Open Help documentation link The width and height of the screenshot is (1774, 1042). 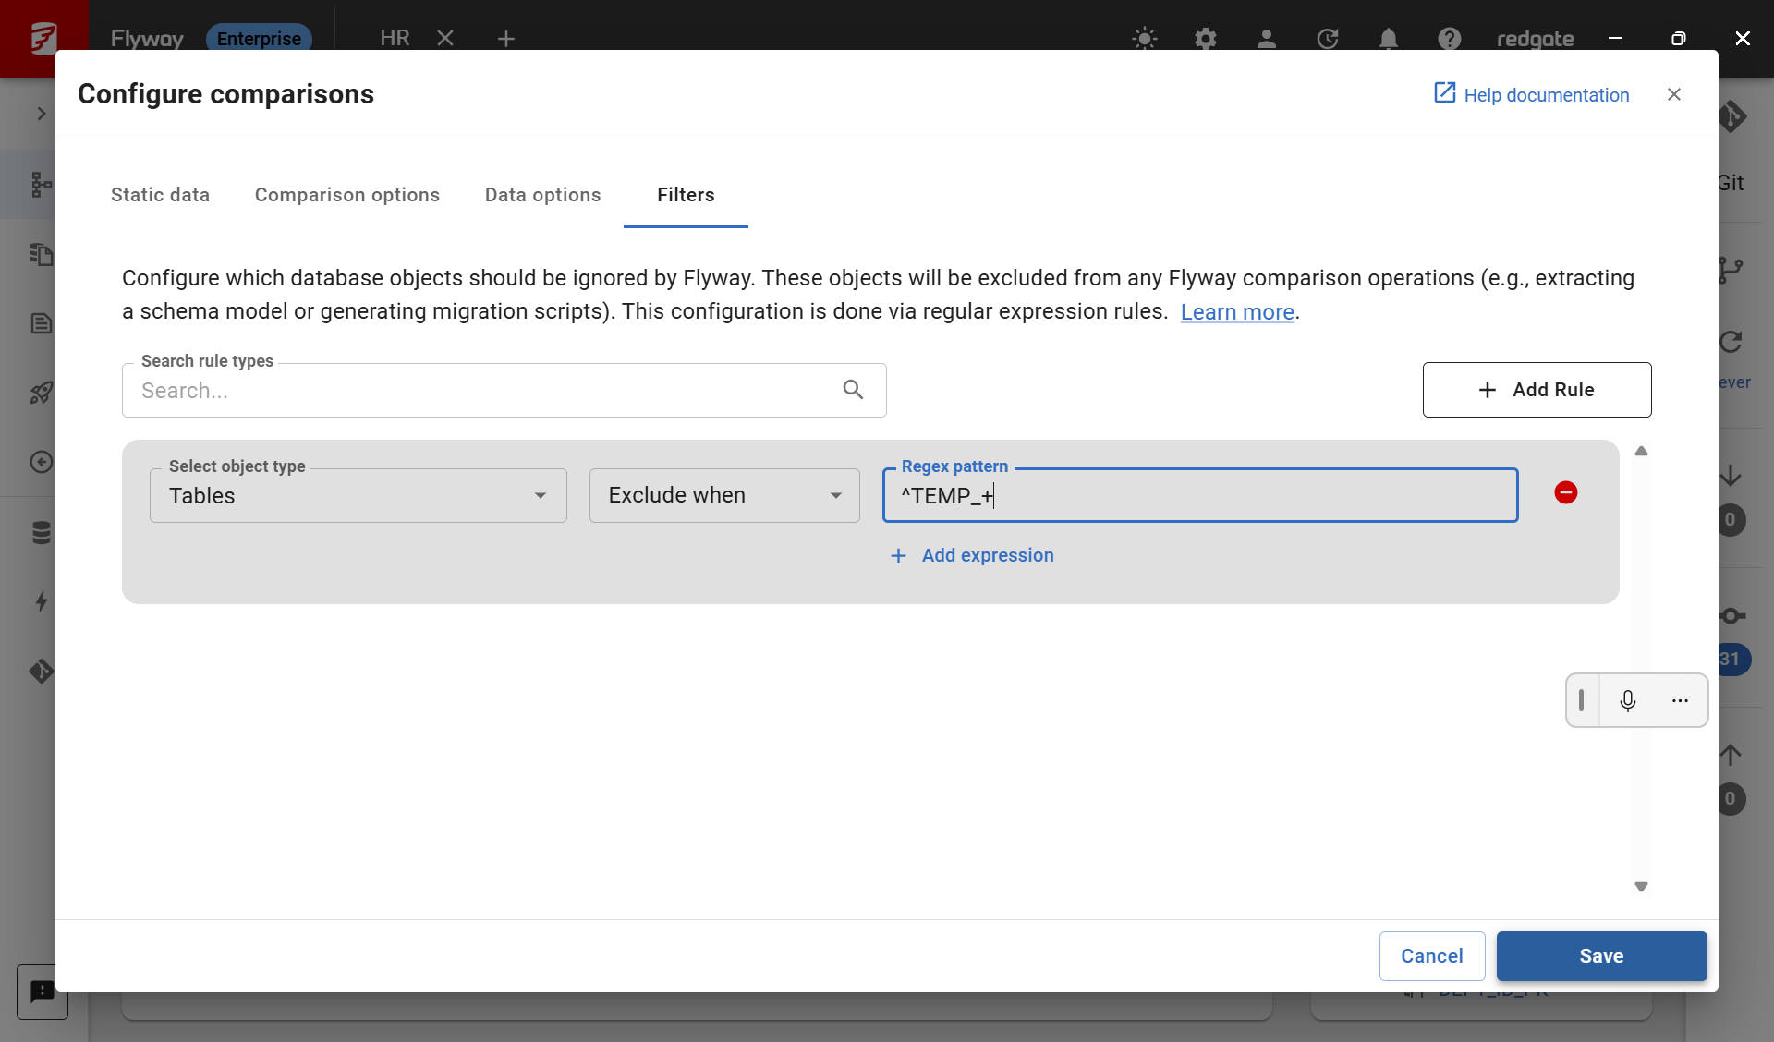click(1545, 95)
